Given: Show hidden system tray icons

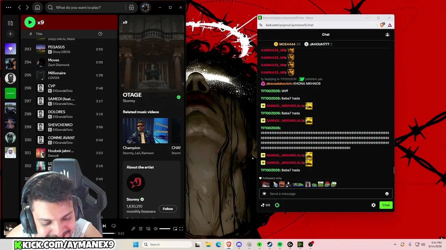Looking at the screenshot, I should click(x=395, y=244).
